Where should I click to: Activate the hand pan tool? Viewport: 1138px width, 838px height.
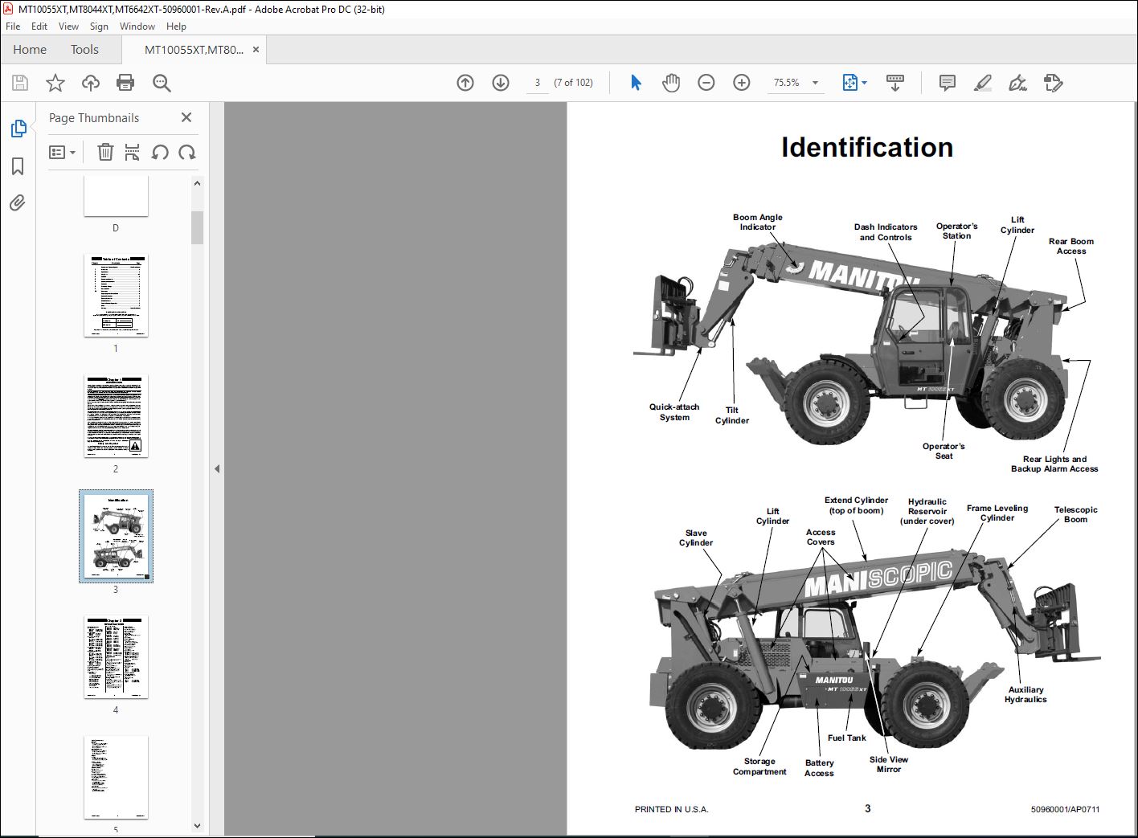(x=671, y=83)
